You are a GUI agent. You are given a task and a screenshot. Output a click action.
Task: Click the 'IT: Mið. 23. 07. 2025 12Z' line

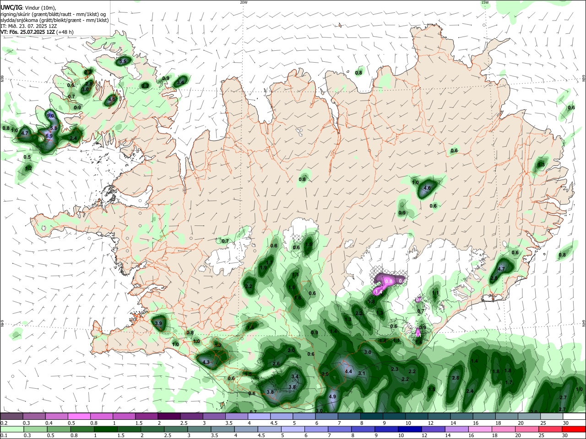pyautogui.click(x=29, y=26)
